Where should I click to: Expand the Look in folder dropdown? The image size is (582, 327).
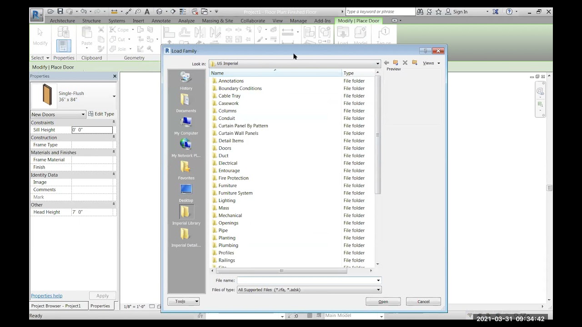[x=377, y=64]
